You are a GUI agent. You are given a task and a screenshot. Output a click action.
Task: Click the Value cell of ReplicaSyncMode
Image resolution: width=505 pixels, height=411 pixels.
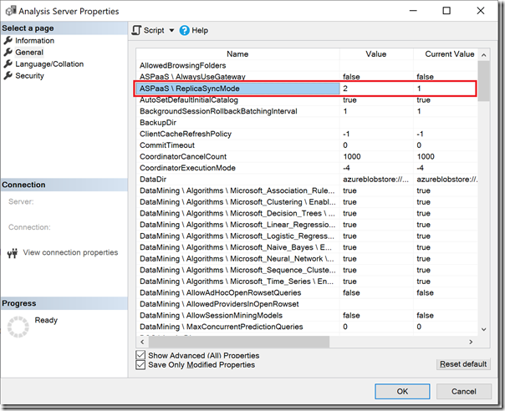pos(376,89)
